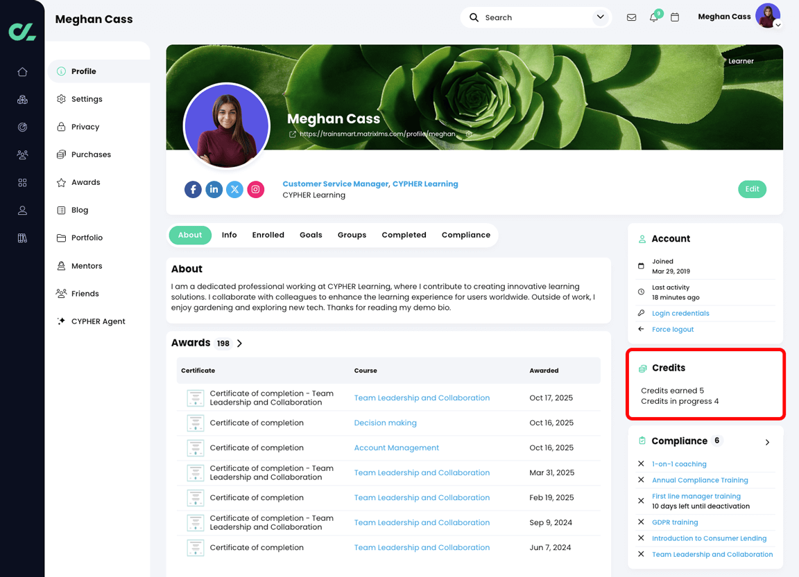
Task: Open the Instagram profile icon
Action: tap(255, 189)
